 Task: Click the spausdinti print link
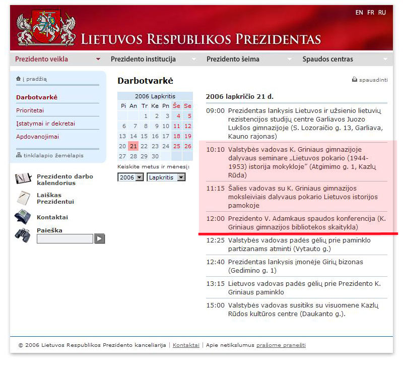coord(373,80)
